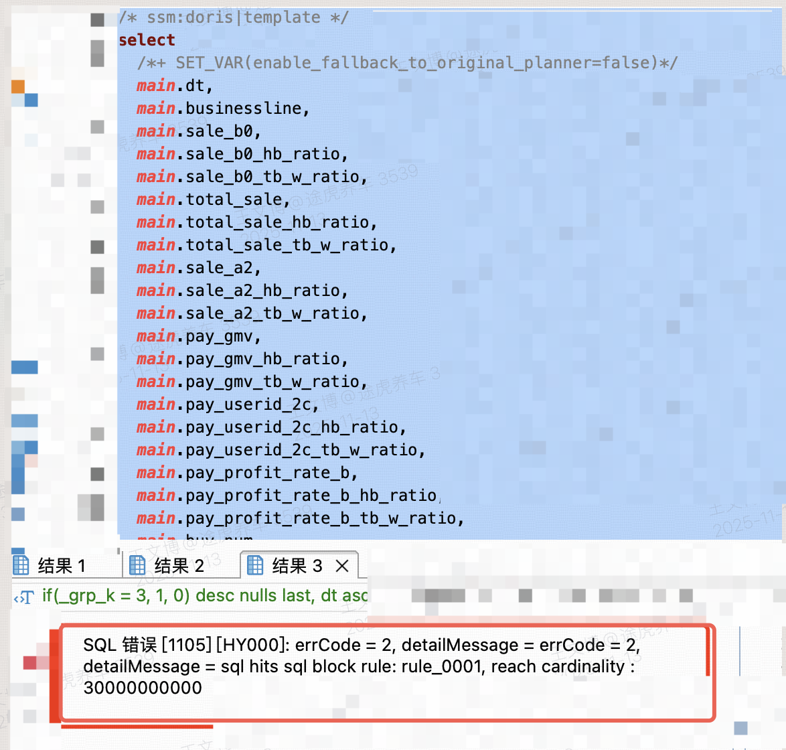Place cursor on main.businessline line
This screenshot has width=786, height=750.
[222, 108]
